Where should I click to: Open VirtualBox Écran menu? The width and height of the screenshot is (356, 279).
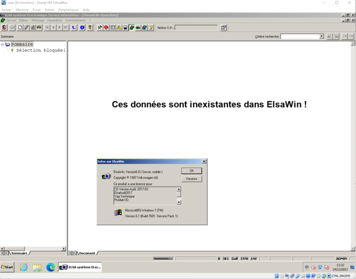pos(37,10)
